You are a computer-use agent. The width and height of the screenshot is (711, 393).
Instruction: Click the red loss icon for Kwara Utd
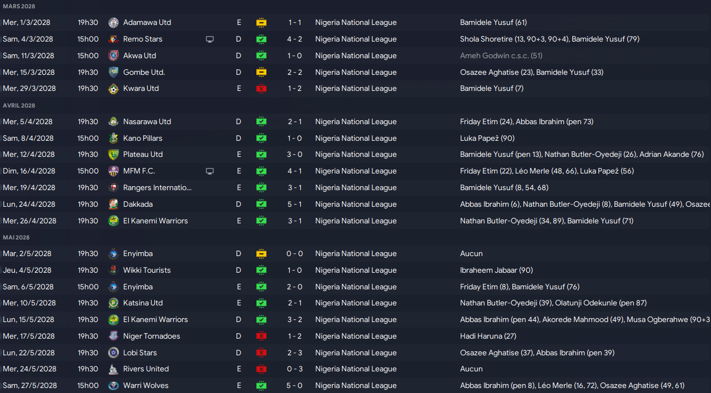pos(261,89)
